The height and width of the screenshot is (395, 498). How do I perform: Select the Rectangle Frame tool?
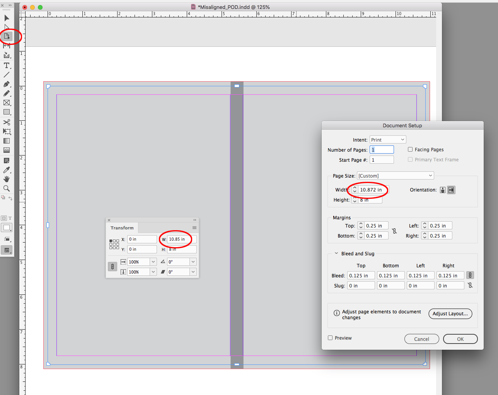pos(6,103)
